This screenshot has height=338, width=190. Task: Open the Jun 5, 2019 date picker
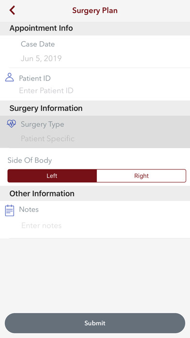click(x=41, y=58)
